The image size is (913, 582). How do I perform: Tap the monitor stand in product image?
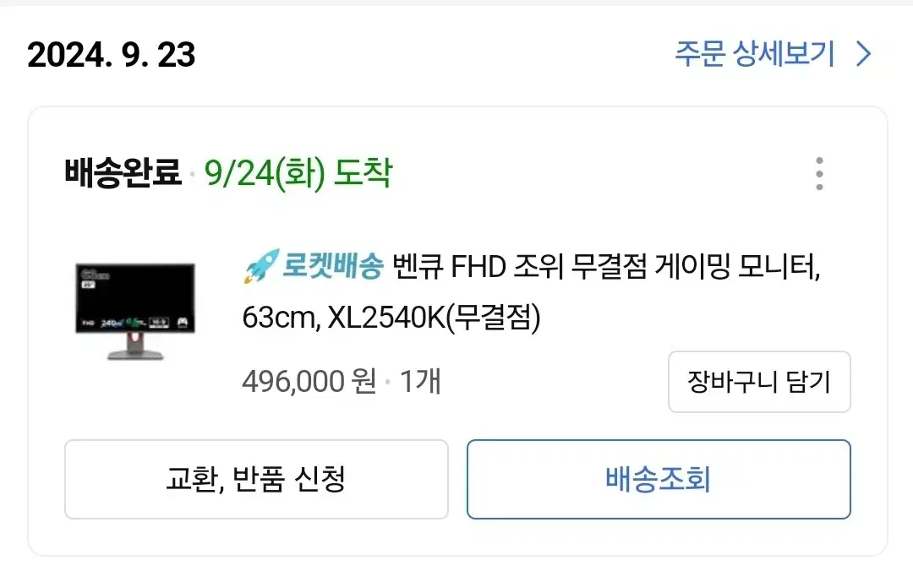(135, 347)
